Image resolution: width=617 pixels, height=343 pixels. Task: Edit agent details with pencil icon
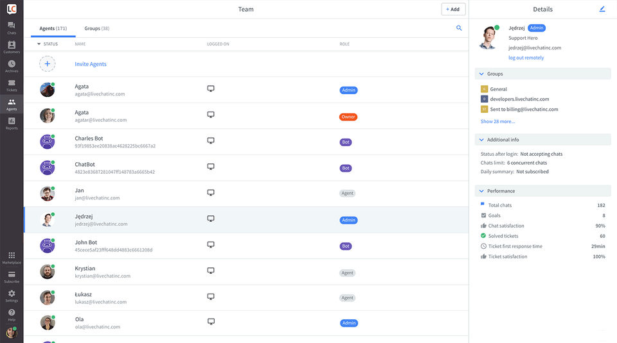(x=602, y=9)
